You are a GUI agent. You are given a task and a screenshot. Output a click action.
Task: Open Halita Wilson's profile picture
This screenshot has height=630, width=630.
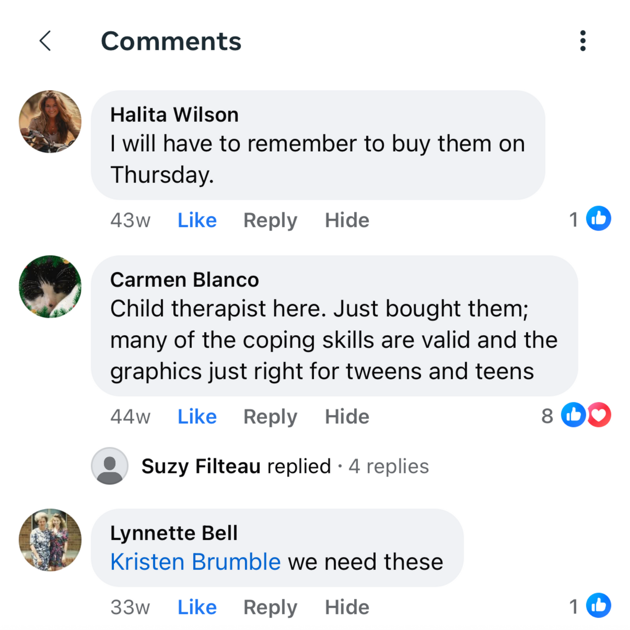[x=50, y=121]
